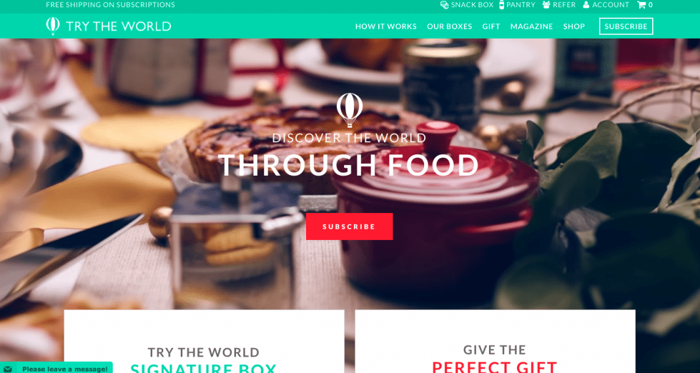Click the envelope icon in message widget

[8, 369]
